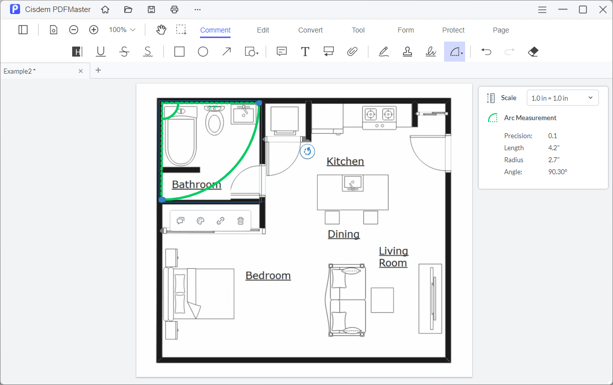
Task: Zoom out with the minus button
Action: (74, 30)
